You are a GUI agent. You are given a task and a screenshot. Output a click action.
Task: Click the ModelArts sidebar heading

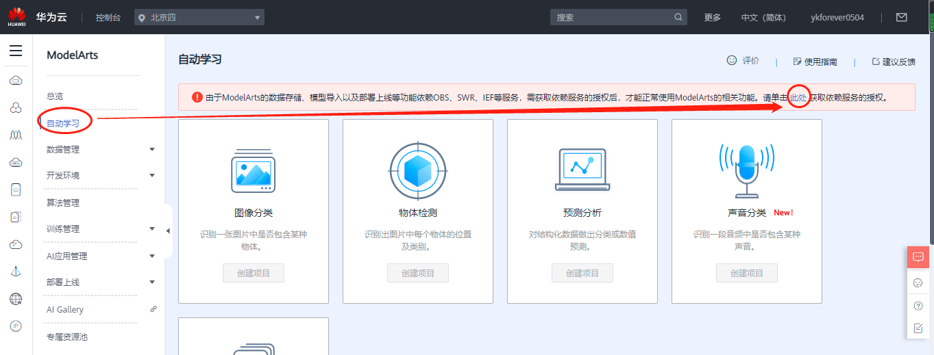(x=73, y=55)
